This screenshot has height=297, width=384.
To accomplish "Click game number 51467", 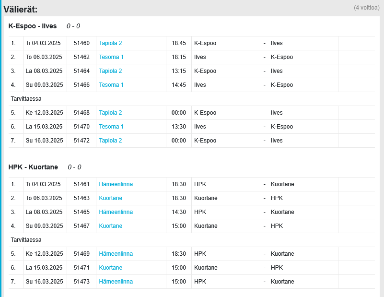I will tap(81, 226).
